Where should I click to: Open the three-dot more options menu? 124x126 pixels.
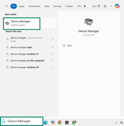(111, 6)
